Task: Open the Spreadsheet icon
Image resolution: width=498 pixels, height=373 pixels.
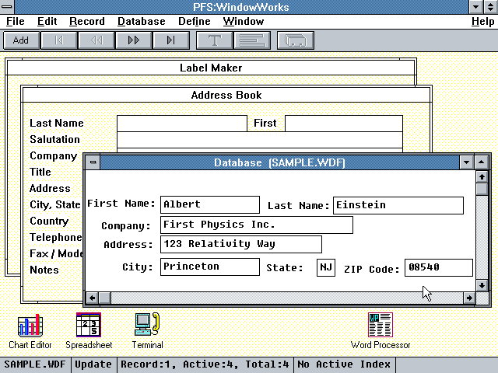Action: coord(89,331)
